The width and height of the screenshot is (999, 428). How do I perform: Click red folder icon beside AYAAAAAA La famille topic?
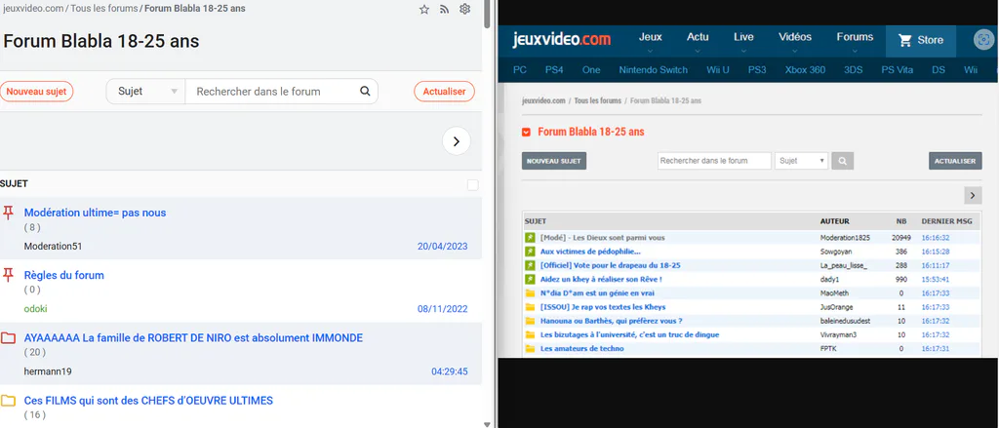(8, 337)
